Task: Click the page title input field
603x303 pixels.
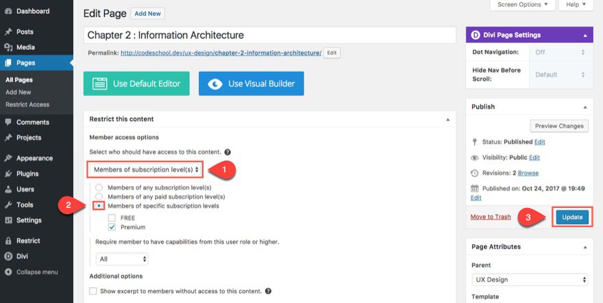Action: [x=269, y=35]
